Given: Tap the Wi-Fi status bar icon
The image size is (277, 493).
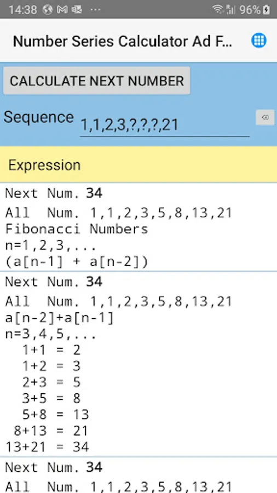Looking at the screenshot, I should [x=218, y=9].
